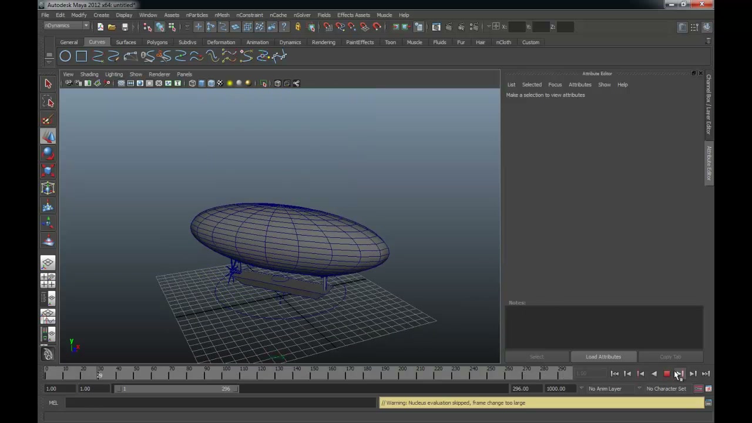Select the NURBS square shelf icon
752x423 pixels.
pyautogui.click(x=82, y=56)
